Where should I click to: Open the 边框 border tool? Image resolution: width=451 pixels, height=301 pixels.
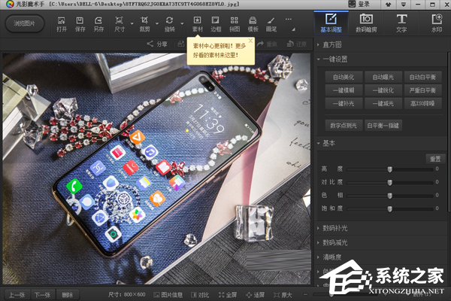pyautogui.click(x=216, y=24)
